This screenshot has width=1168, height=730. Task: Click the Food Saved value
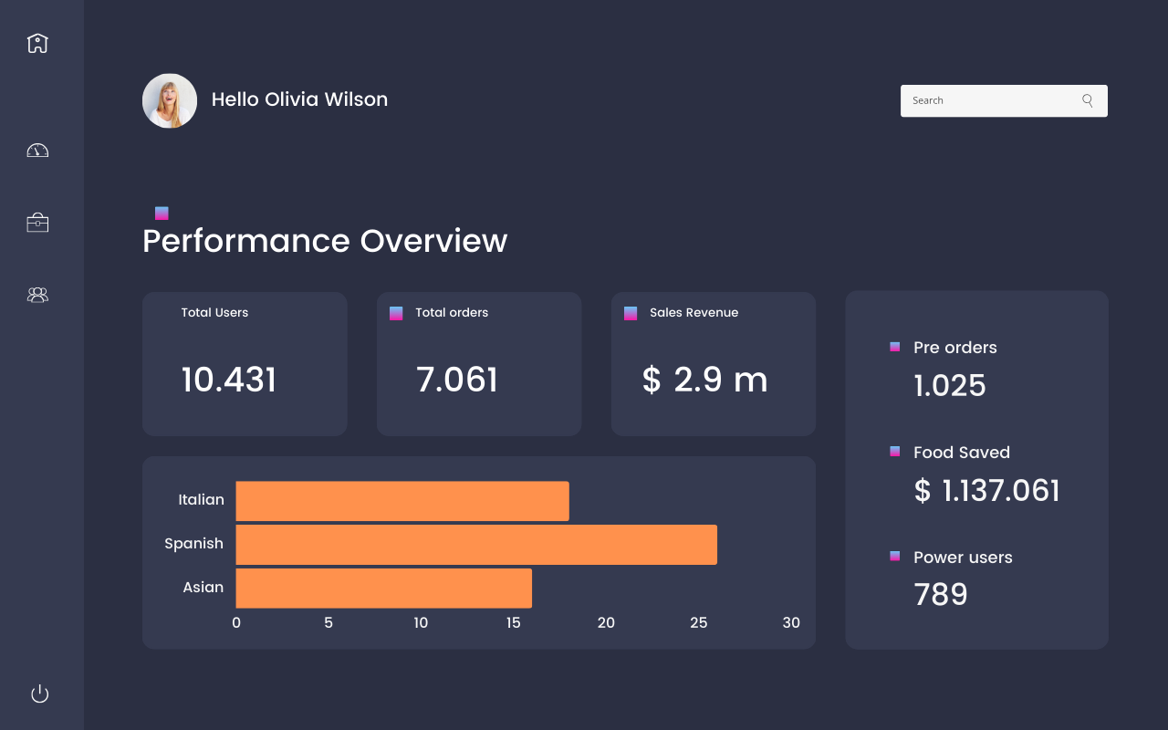(987, 491)
